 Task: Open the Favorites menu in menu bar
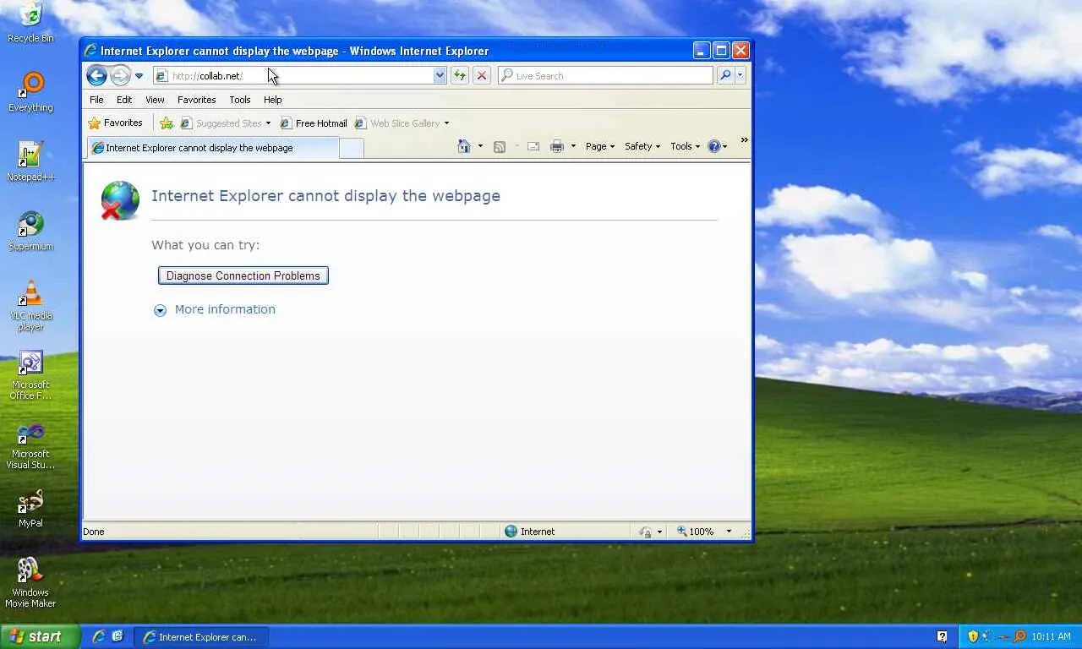pos(197,100)
